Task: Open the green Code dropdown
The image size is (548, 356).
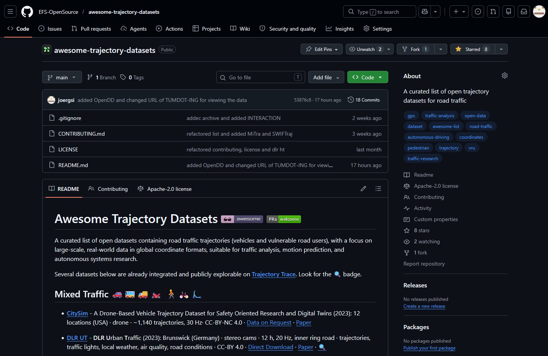Action: pyautogui.click(x=368, y=77)
